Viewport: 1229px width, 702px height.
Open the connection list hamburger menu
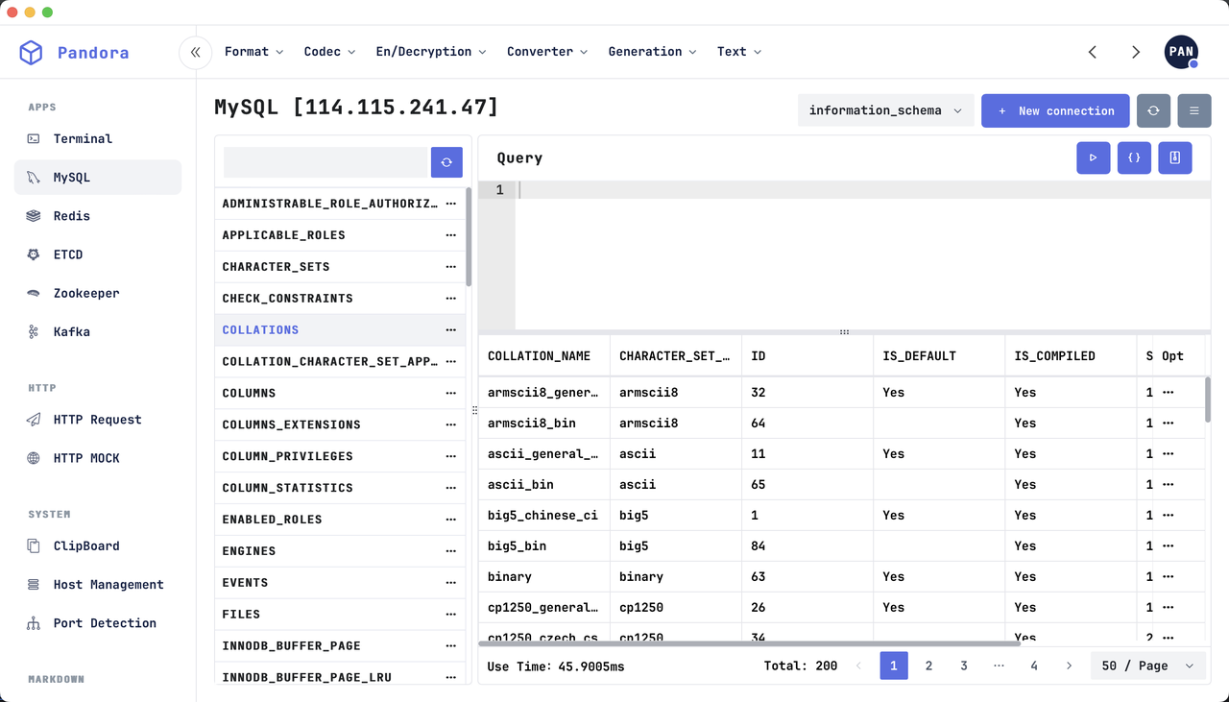tap(1194, 110)
